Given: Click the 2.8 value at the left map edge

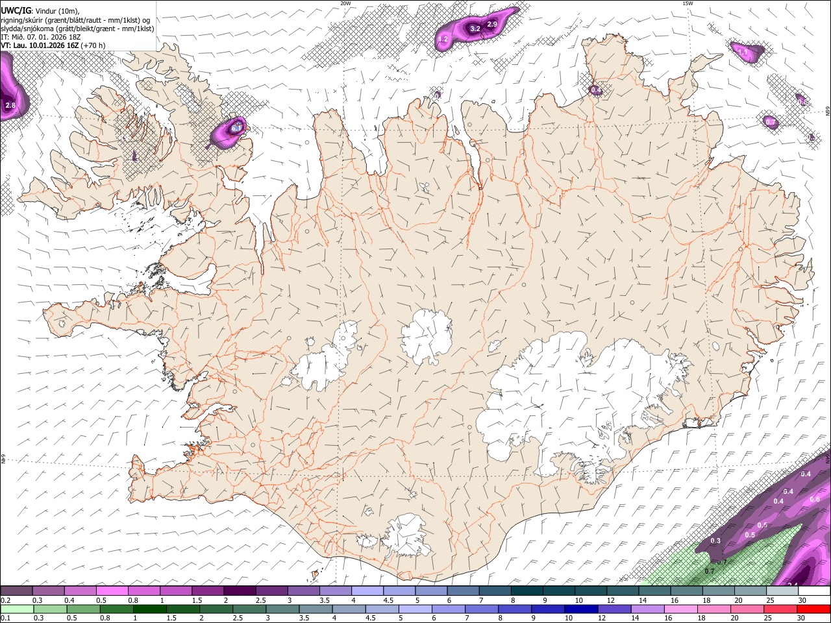Looking at the screenshot, I should coord(10,105).
